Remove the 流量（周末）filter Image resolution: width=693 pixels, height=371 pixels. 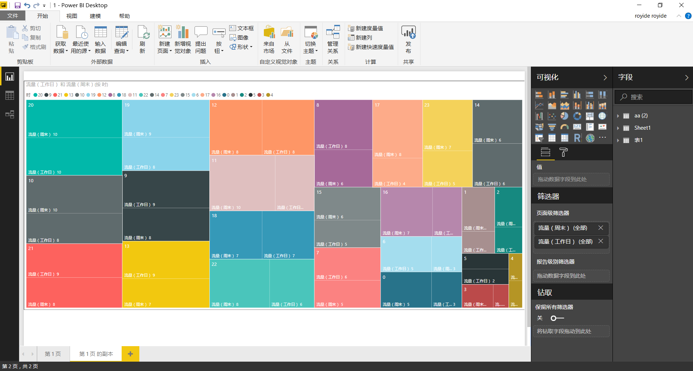(x=601, y=228)
